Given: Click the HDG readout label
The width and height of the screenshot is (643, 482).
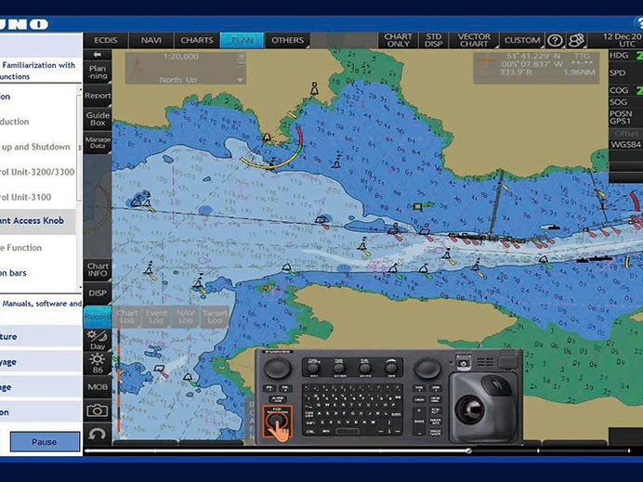Looking at the screenshot, I should pos(619,56).
